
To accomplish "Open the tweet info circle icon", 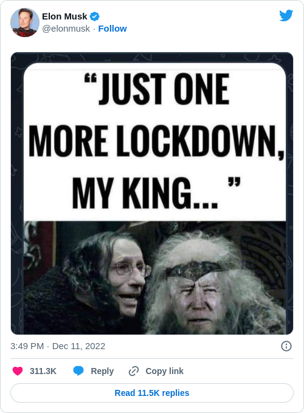I will tap(286, 346).
